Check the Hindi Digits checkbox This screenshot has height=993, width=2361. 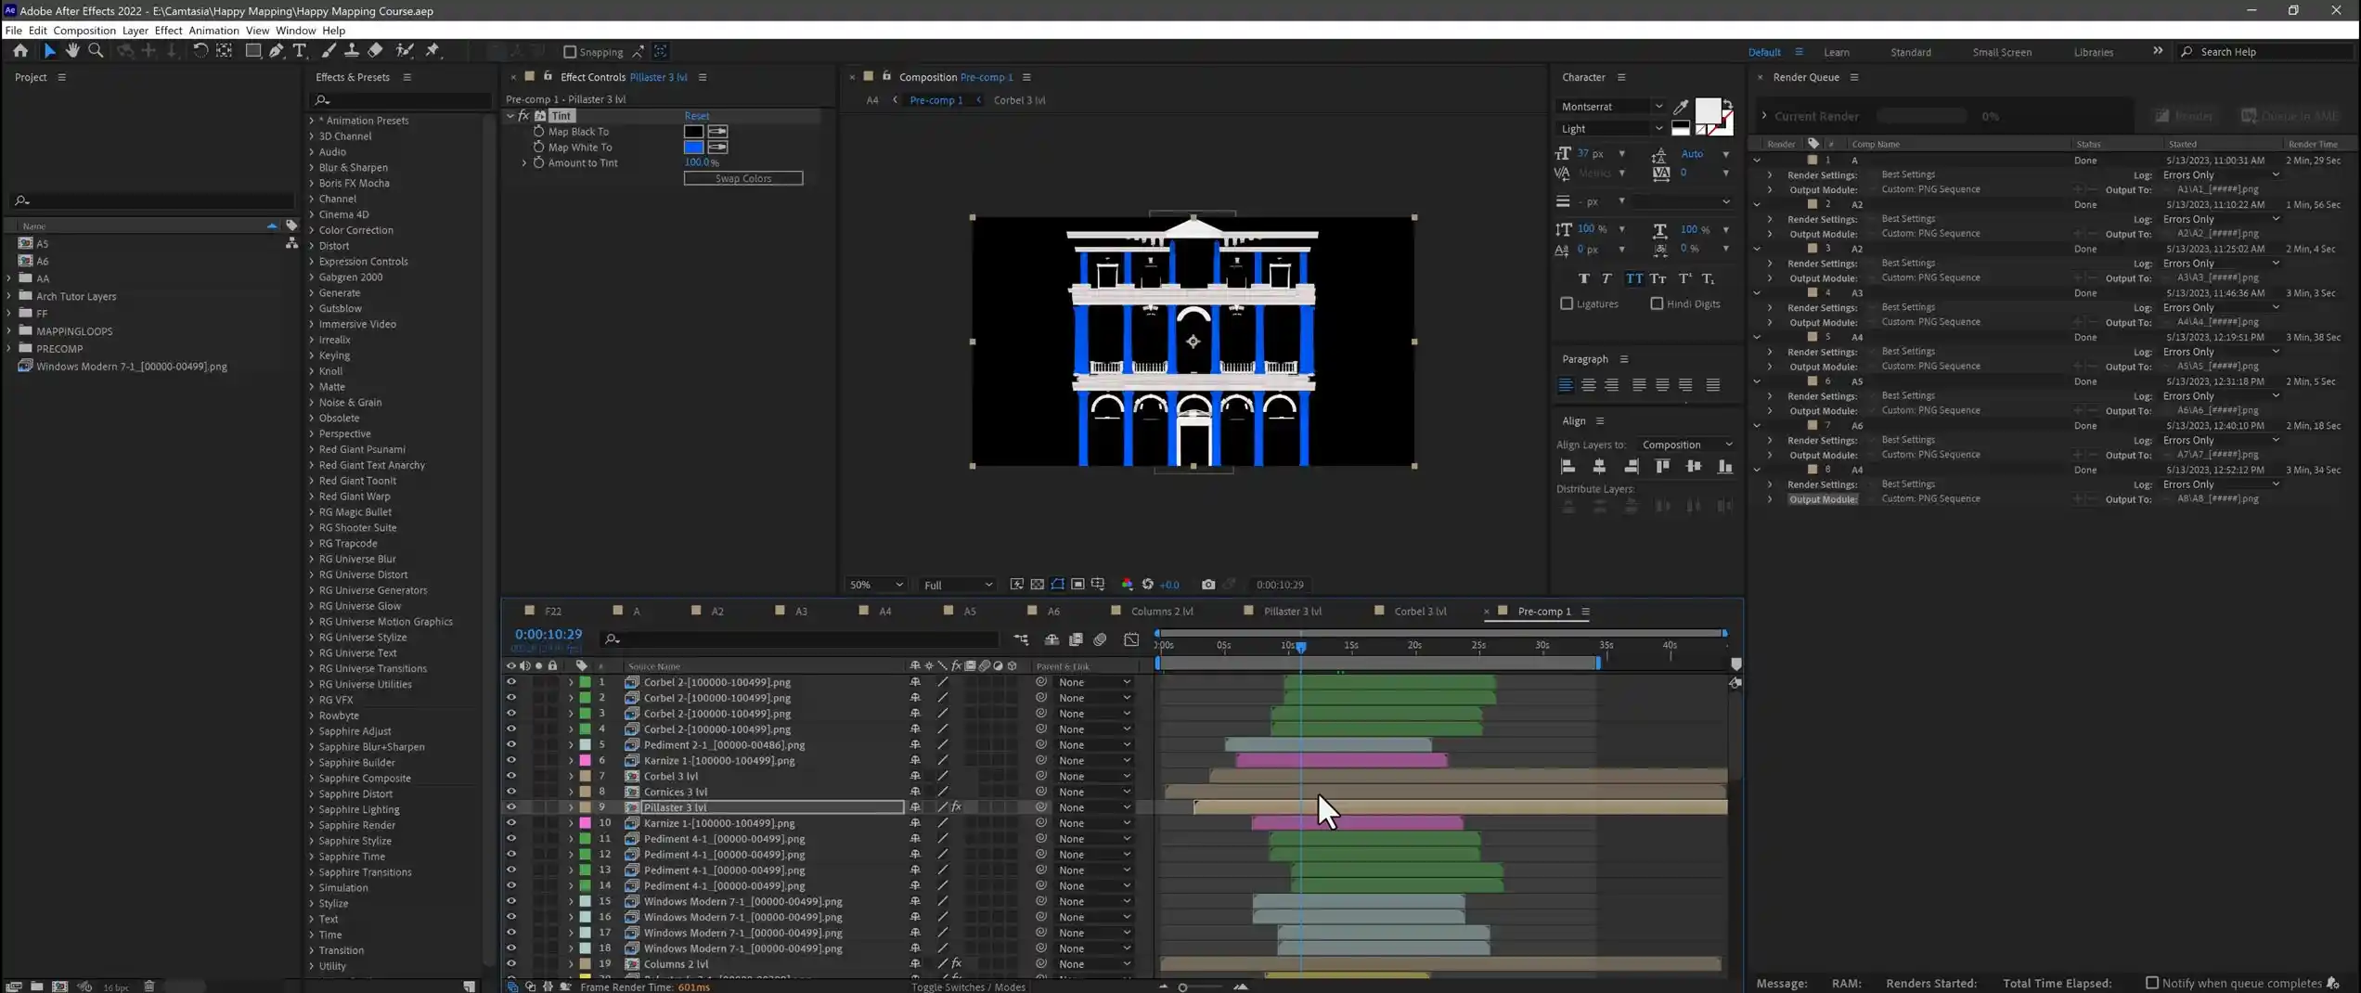[x=1657, y=303]
